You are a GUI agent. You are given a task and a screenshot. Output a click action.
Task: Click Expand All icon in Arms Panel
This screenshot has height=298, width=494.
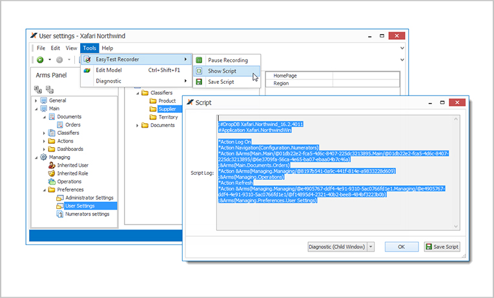(x=38, y=90)
